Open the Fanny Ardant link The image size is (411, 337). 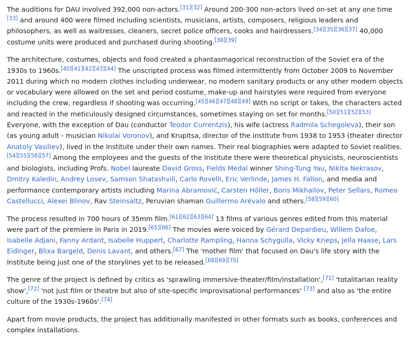(82, 240)
